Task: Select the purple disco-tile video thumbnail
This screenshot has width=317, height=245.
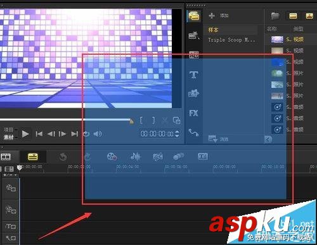Action: point(277,39)
